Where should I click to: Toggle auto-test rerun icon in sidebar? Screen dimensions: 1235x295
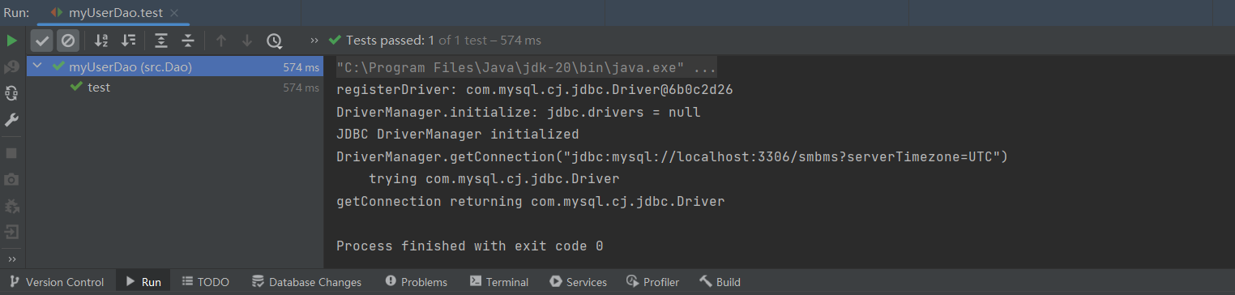click(11, 93)
